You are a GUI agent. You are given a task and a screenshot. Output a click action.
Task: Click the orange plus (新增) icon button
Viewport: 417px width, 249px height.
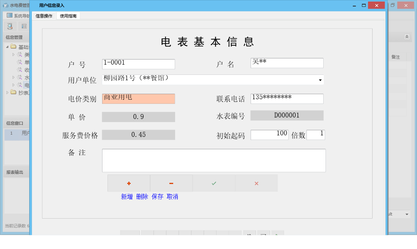129,183
